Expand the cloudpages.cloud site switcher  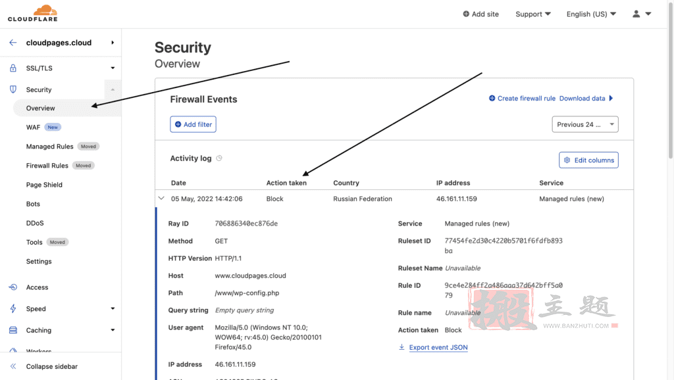113,43
